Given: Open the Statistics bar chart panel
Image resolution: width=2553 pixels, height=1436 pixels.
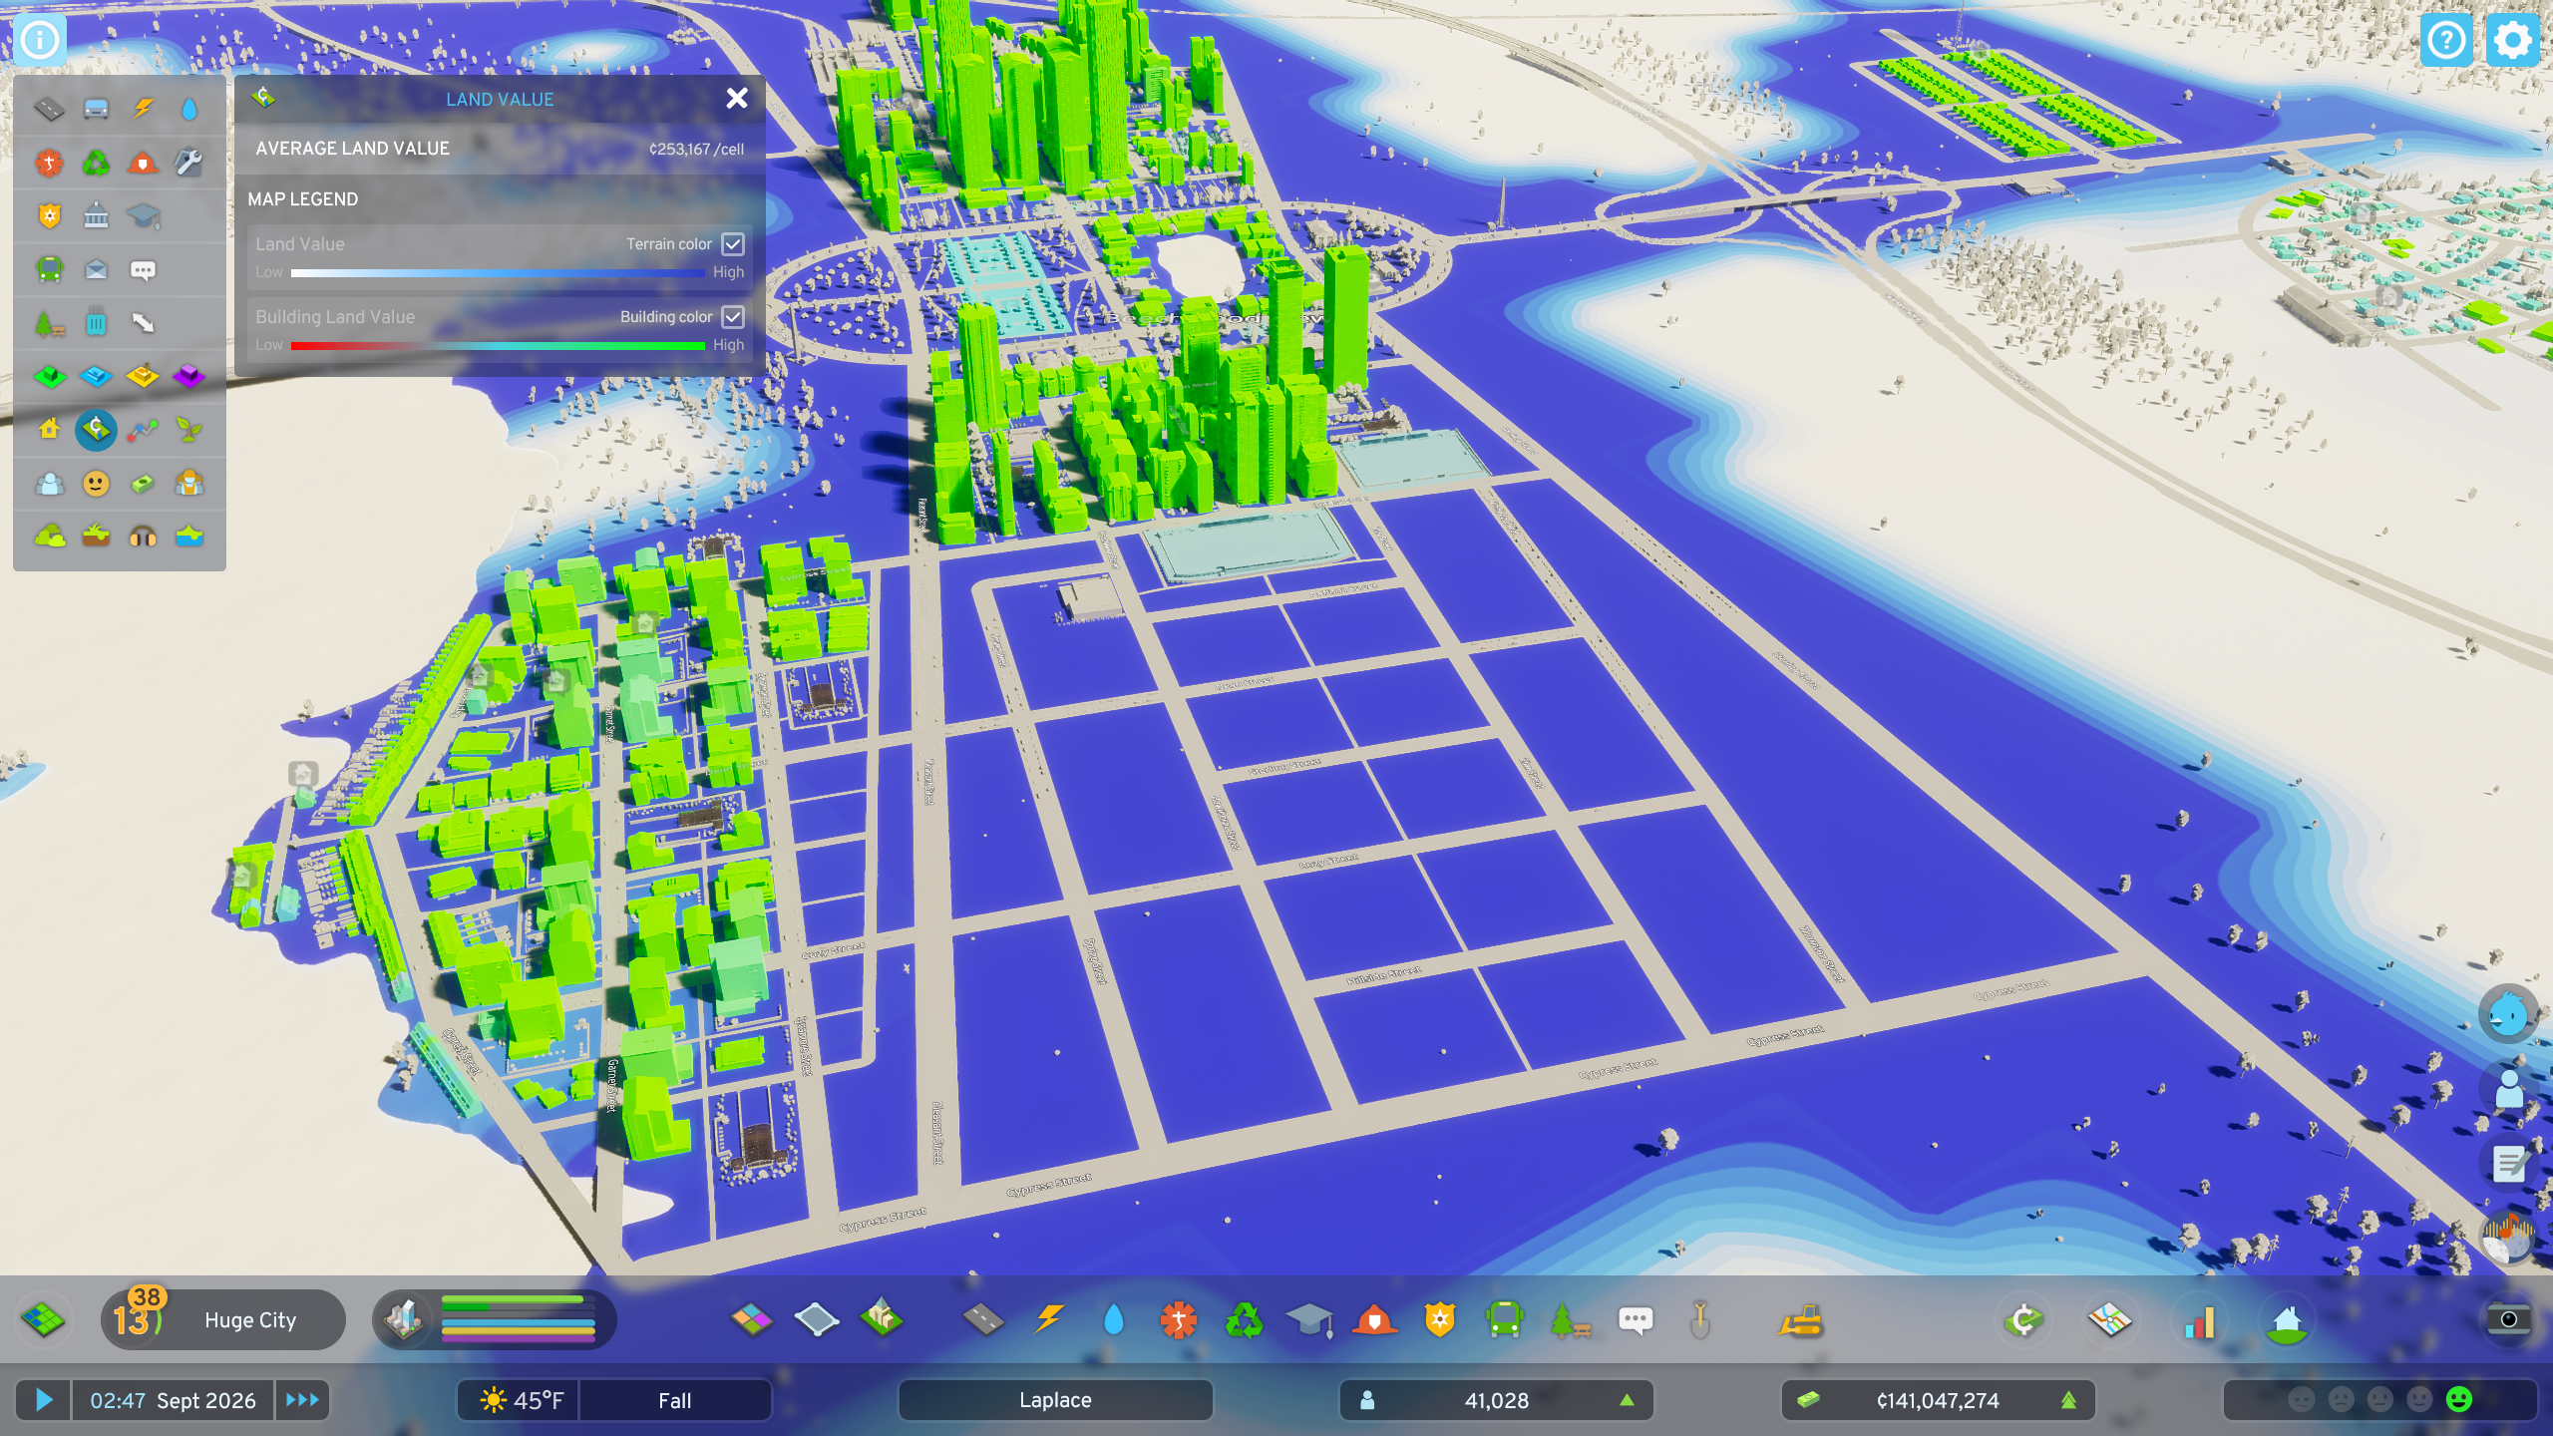Looking at the screenshot, I should (x=2199, y=1320).
